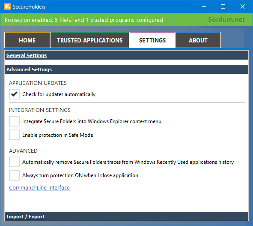Open the TRUSTED APPLICATIONS tab
The height and width of the screenshot is (226, 253).
[x=90, y=40]
